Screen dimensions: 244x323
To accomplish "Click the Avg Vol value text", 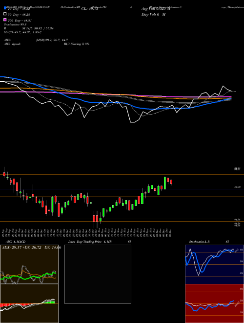I will [156, 9].
